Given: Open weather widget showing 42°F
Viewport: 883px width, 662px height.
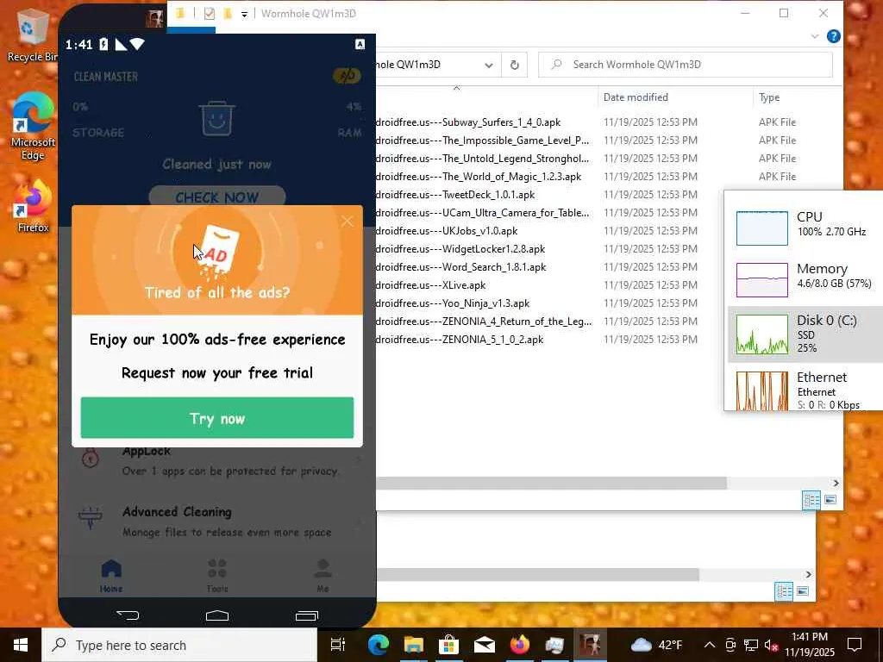Looking at the screenshot, I should pyautogui.click(x=656, y=645).
